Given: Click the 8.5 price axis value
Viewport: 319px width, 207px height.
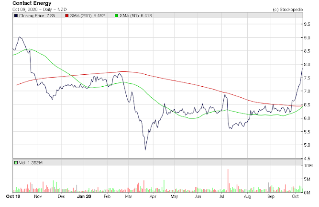Looking at the screenshot, I should tap(307, 51).
